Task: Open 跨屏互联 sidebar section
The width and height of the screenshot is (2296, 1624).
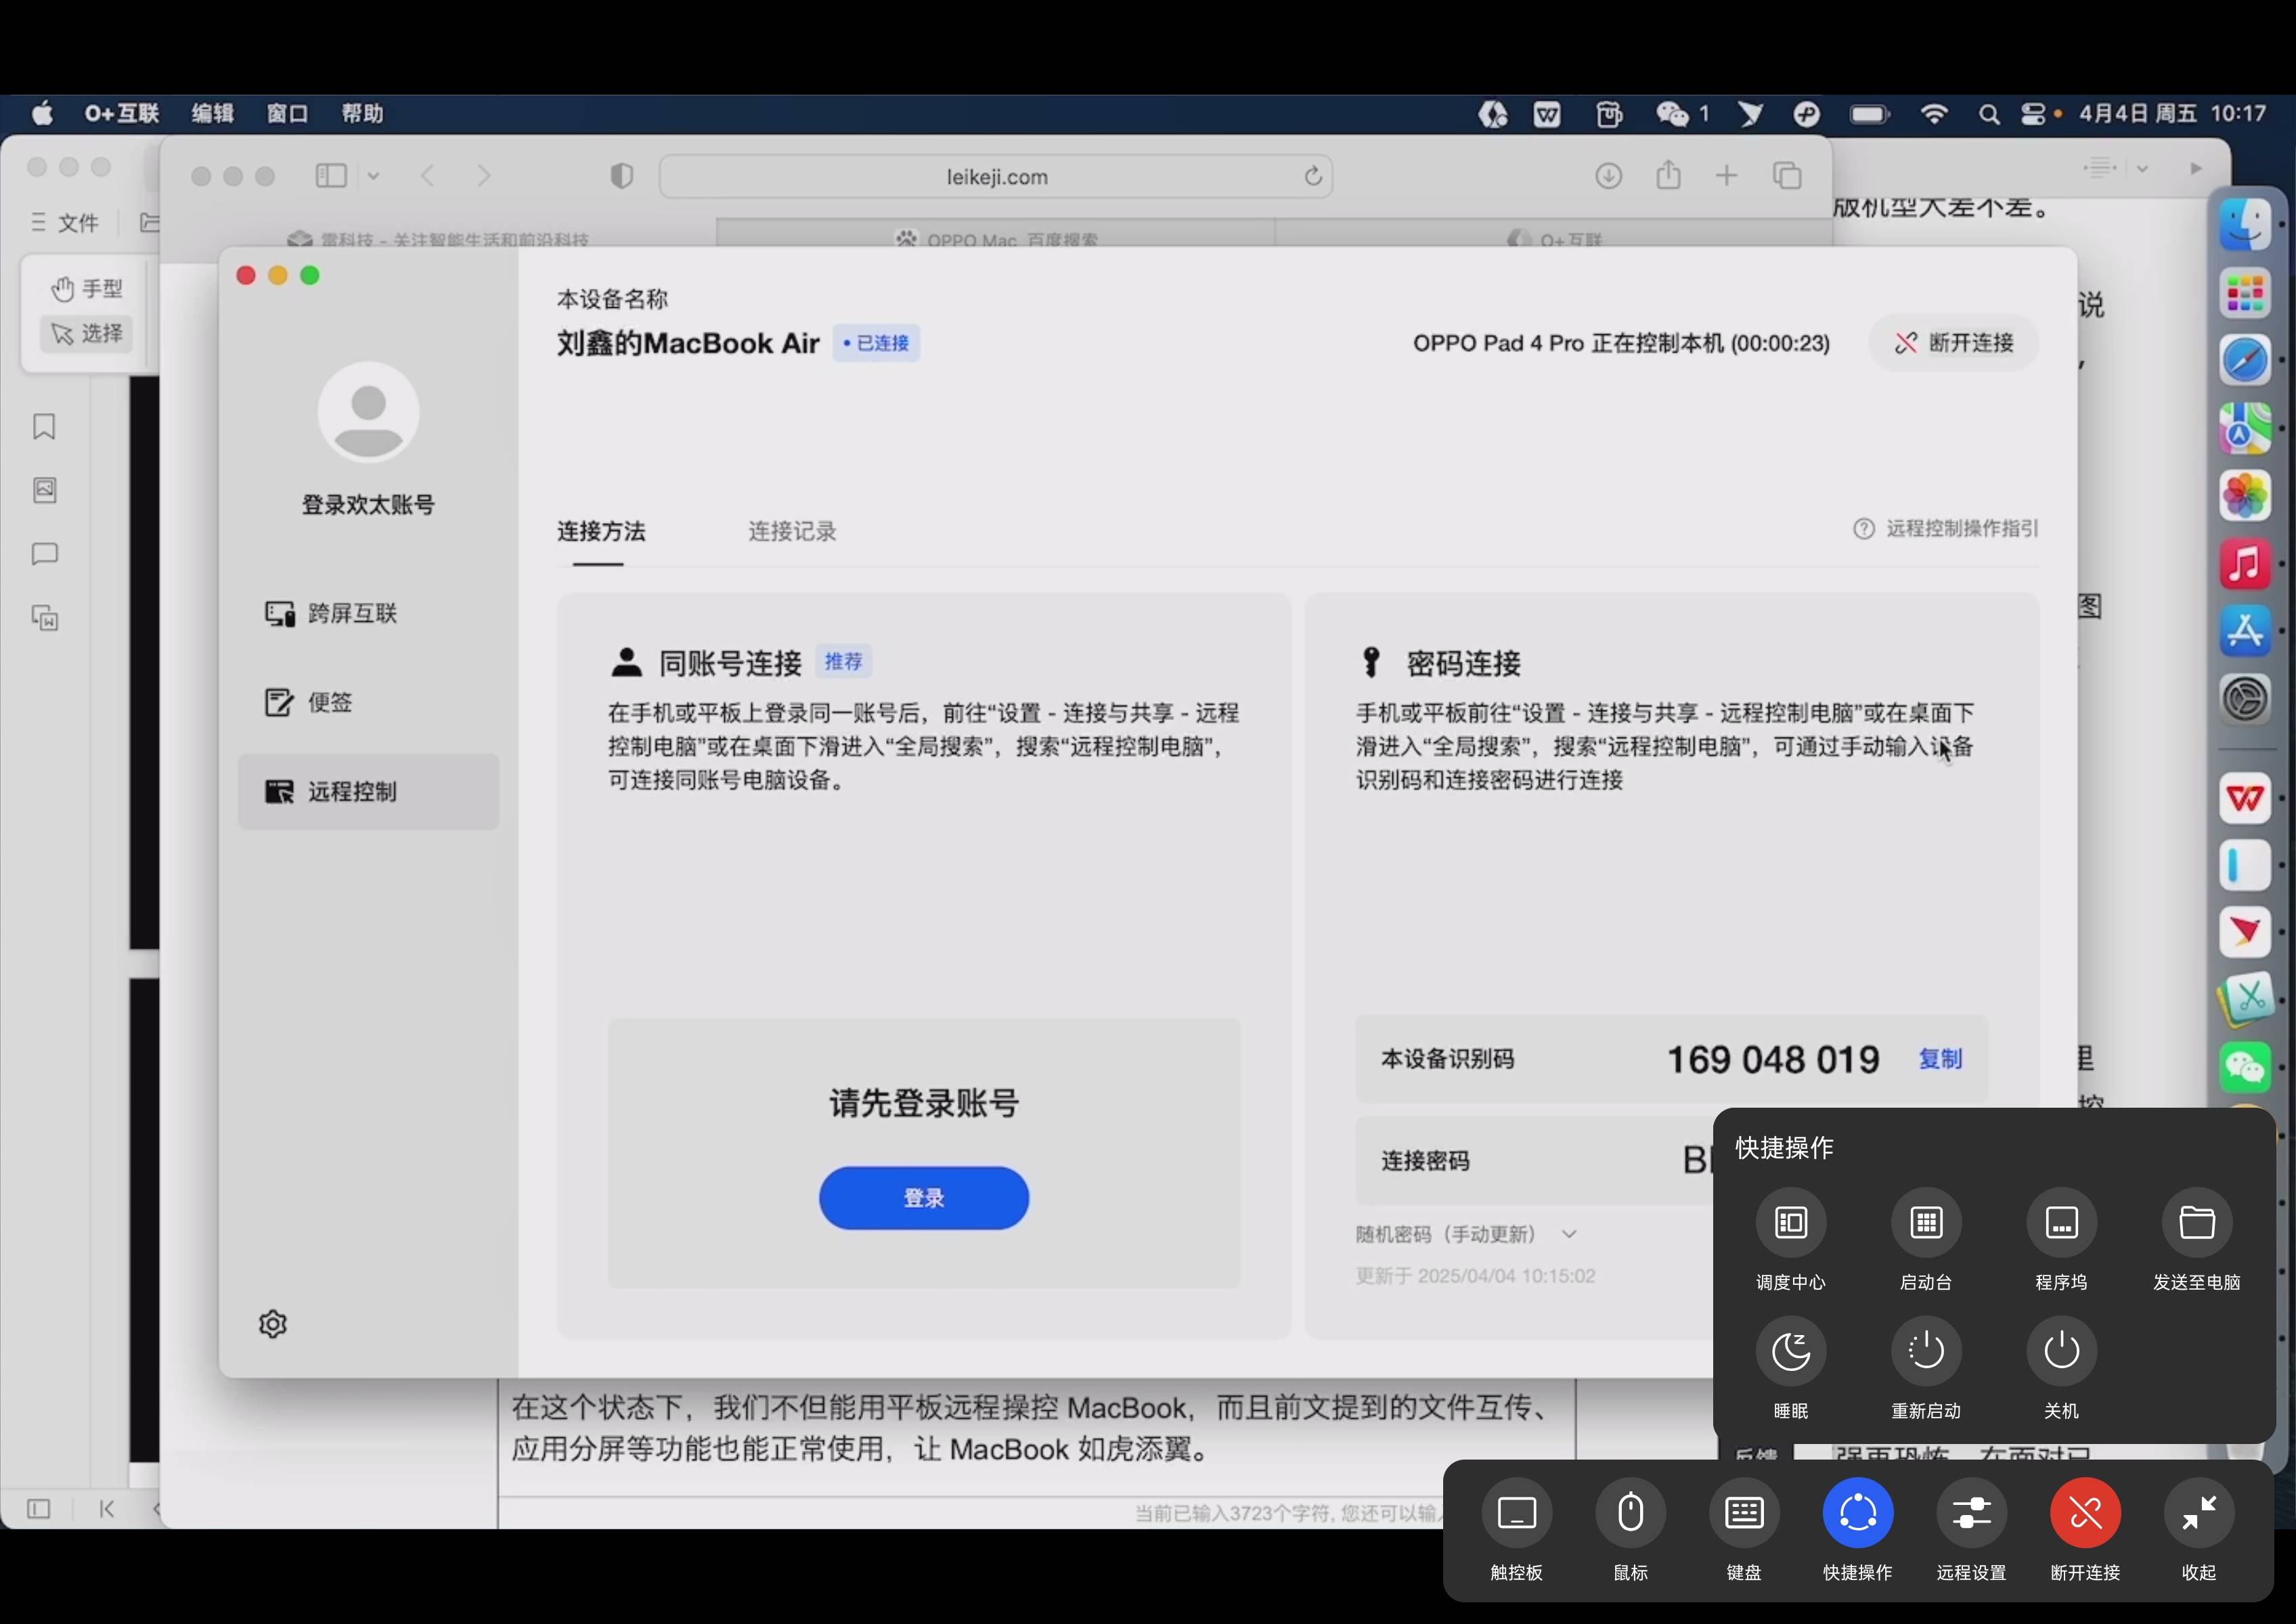Action: point(368,613)
